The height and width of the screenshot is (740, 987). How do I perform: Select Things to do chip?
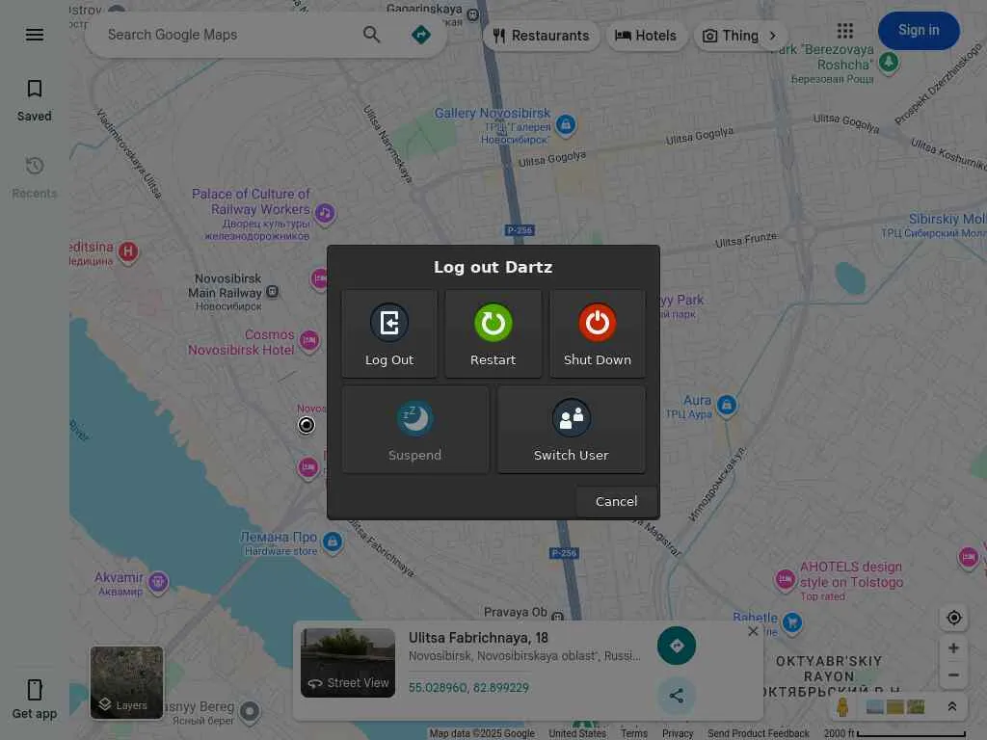[x=731, y=36]
